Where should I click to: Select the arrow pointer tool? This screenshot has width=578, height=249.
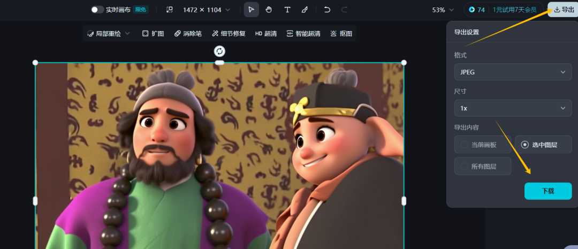click(252, 10)
